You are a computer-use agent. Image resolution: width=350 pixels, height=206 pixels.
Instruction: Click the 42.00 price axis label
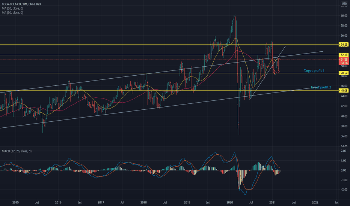tap(344, 106)
